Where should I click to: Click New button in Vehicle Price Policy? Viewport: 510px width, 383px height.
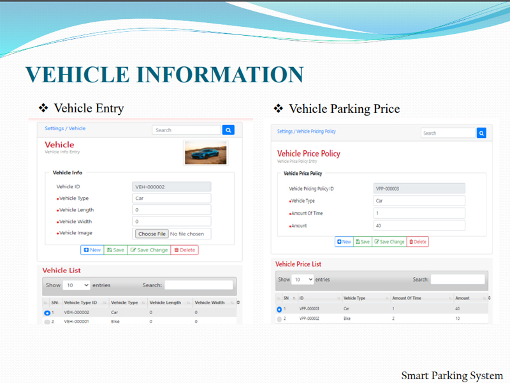(x=344, y=242)
